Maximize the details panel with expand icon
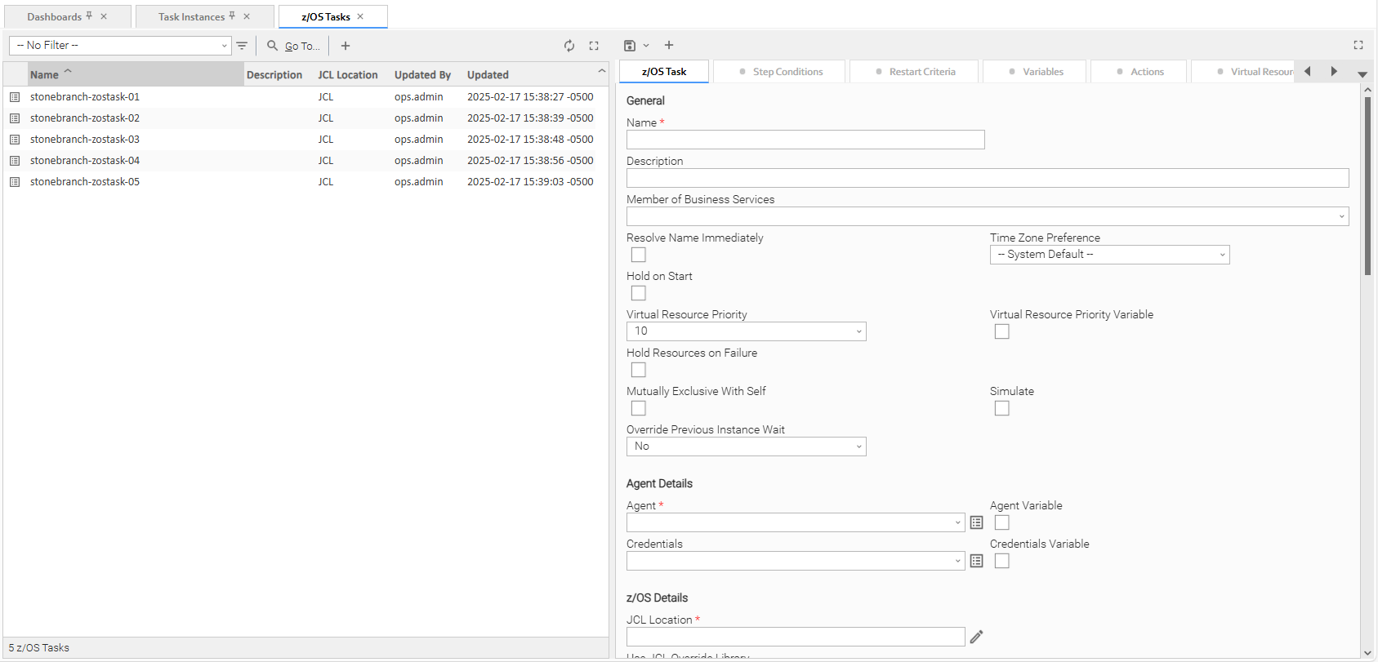 click(x=1358, y=46)
